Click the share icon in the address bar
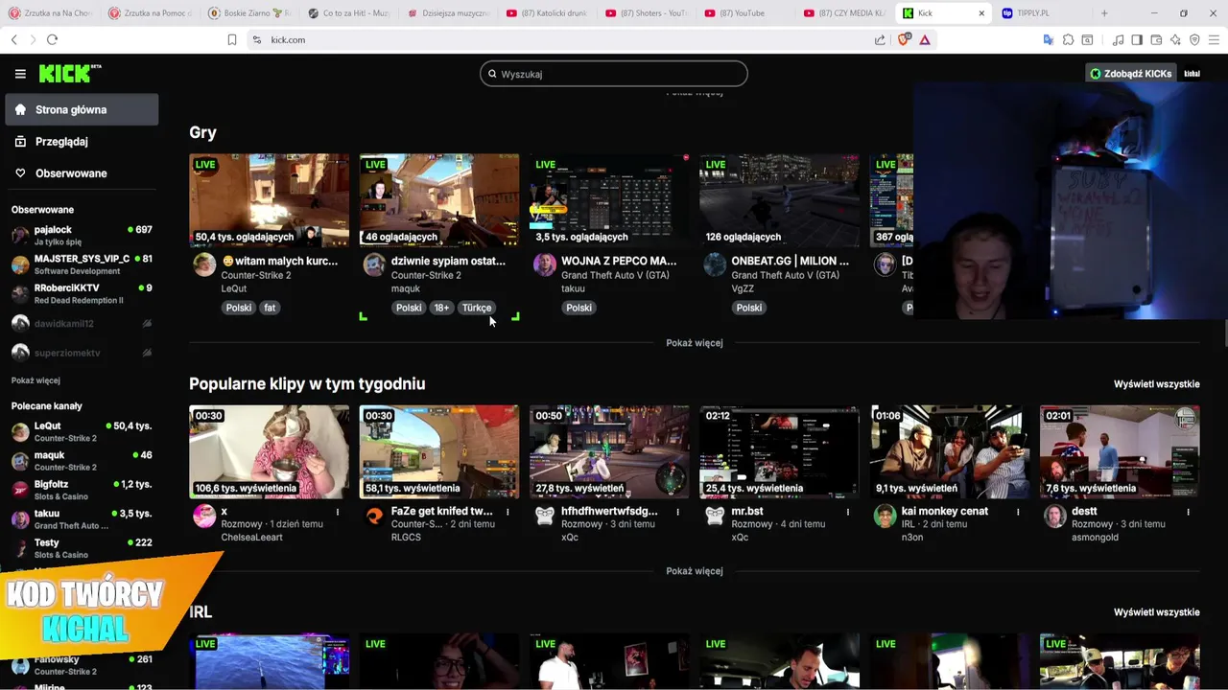The image size is (1228, 690). click(x=880, y=39)
